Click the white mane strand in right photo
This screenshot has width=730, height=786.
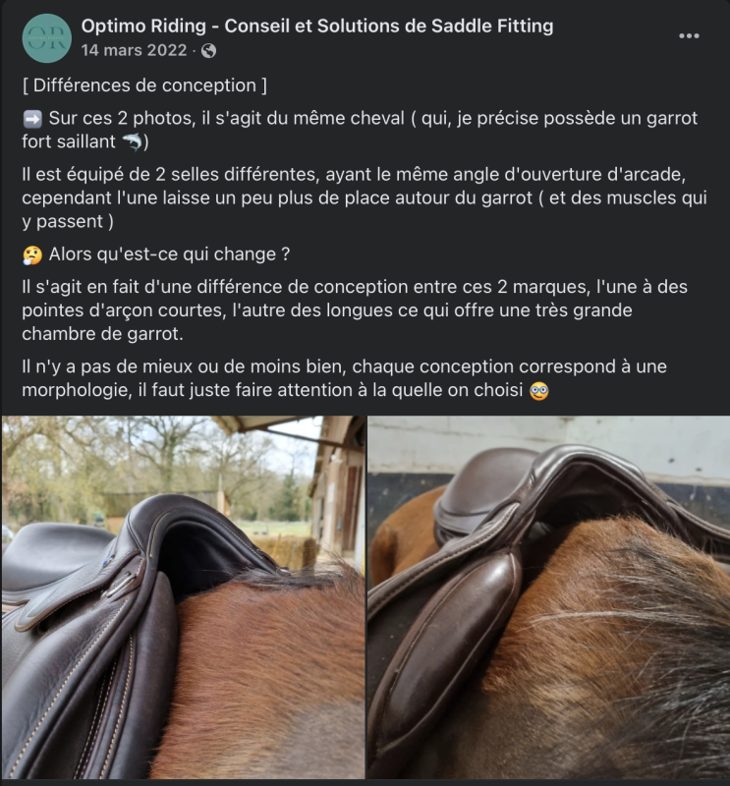tap(591, 616)
